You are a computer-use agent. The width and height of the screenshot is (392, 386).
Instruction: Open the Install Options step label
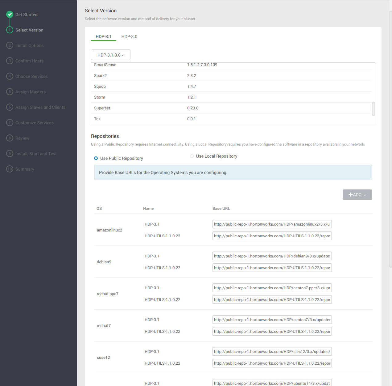coord(29,45)
